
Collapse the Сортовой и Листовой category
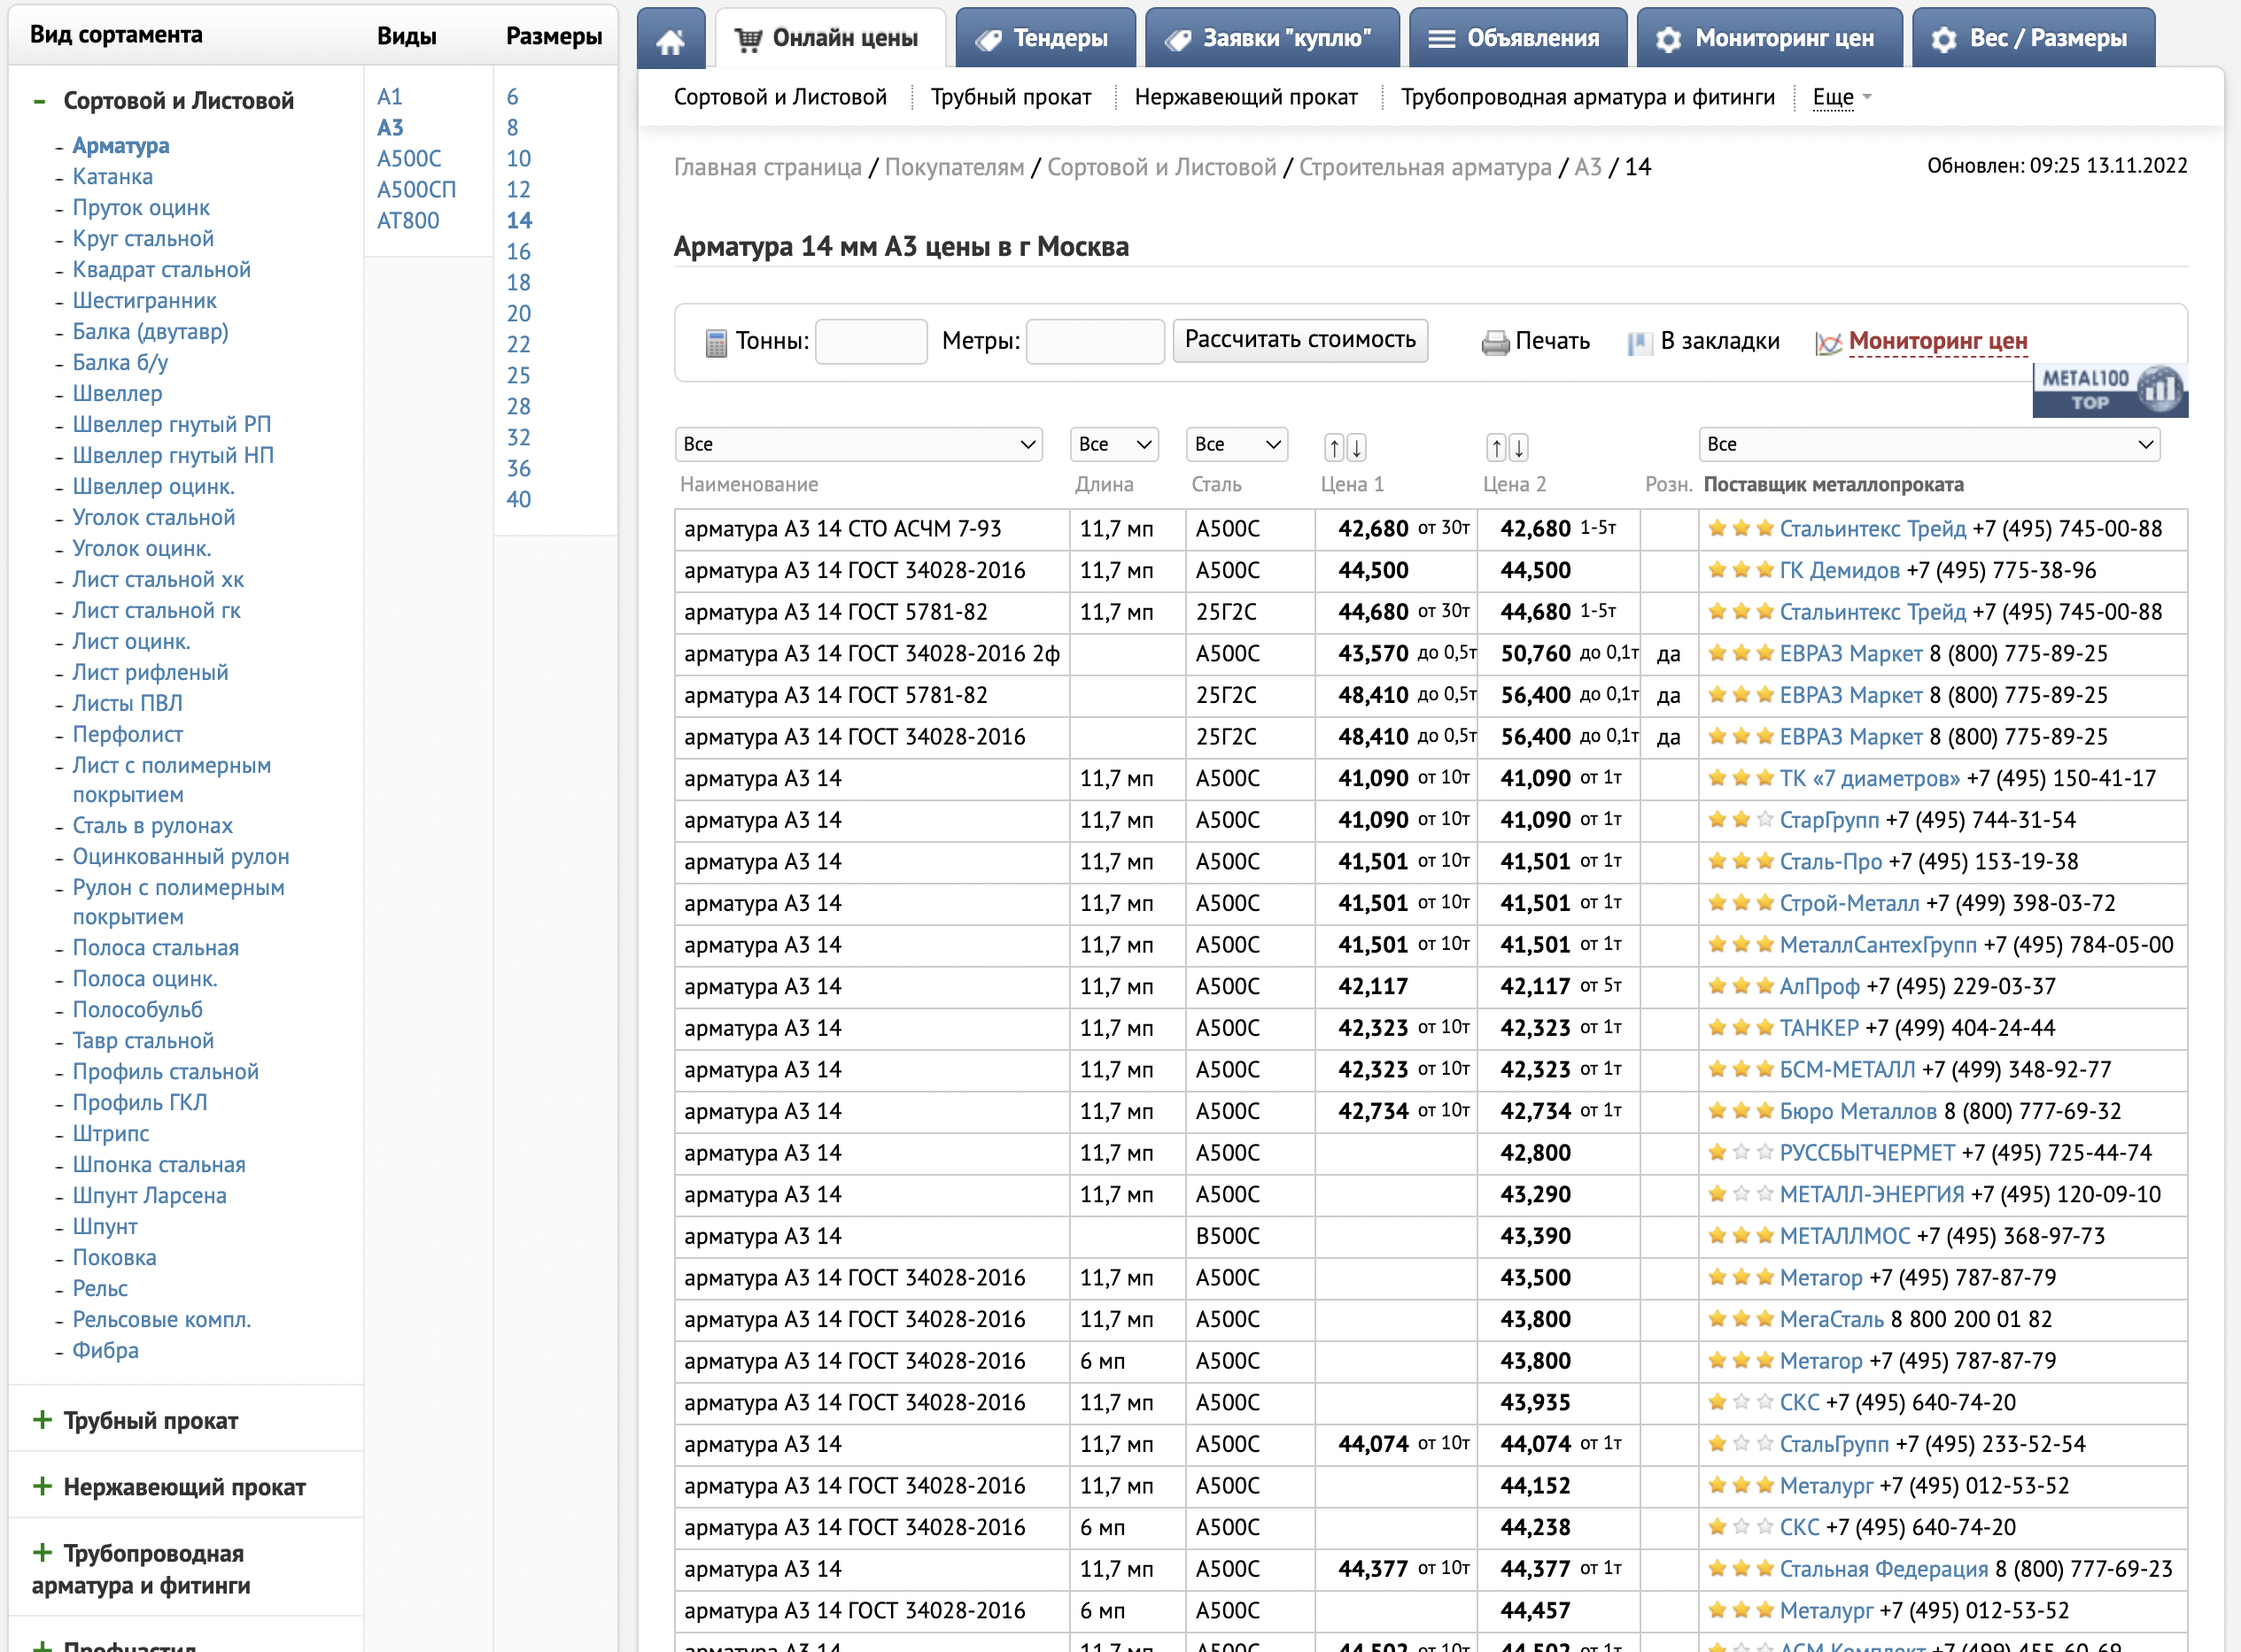click(x=178, y=101)
